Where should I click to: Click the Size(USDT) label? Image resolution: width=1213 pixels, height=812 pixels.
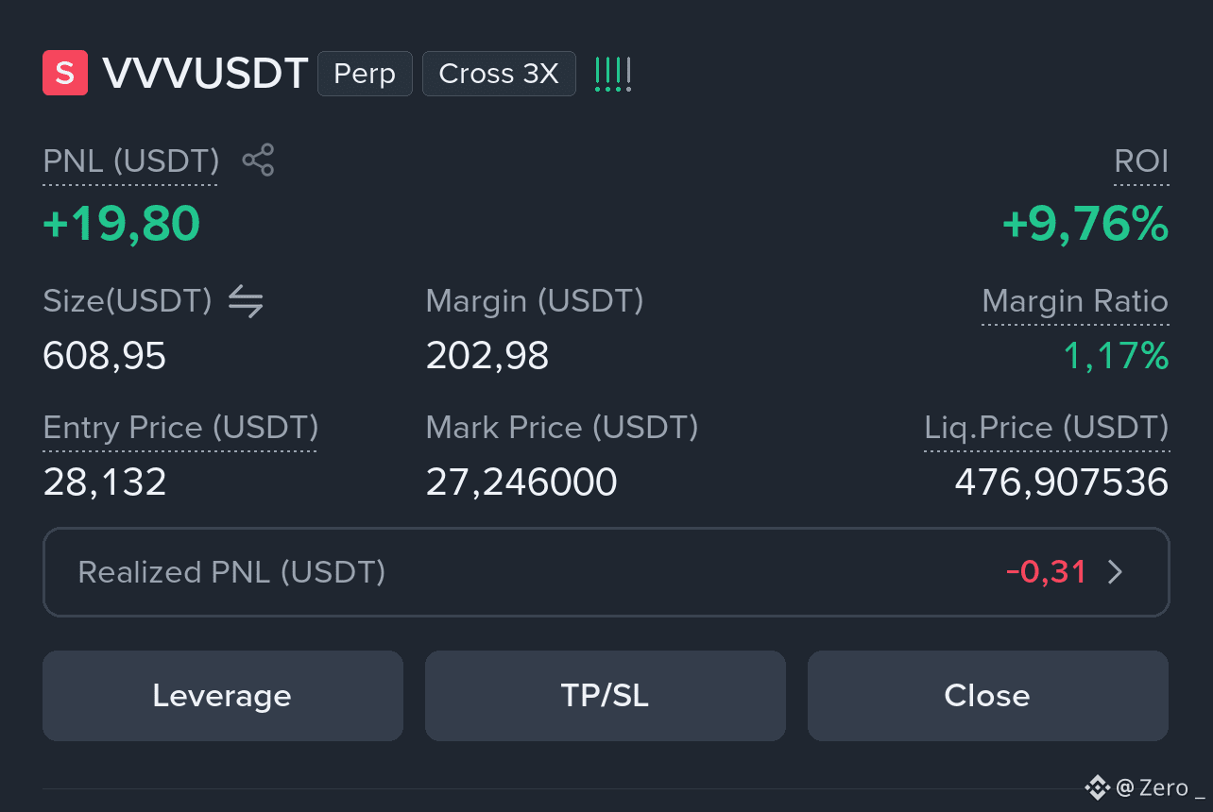click(x=128, y=301)
